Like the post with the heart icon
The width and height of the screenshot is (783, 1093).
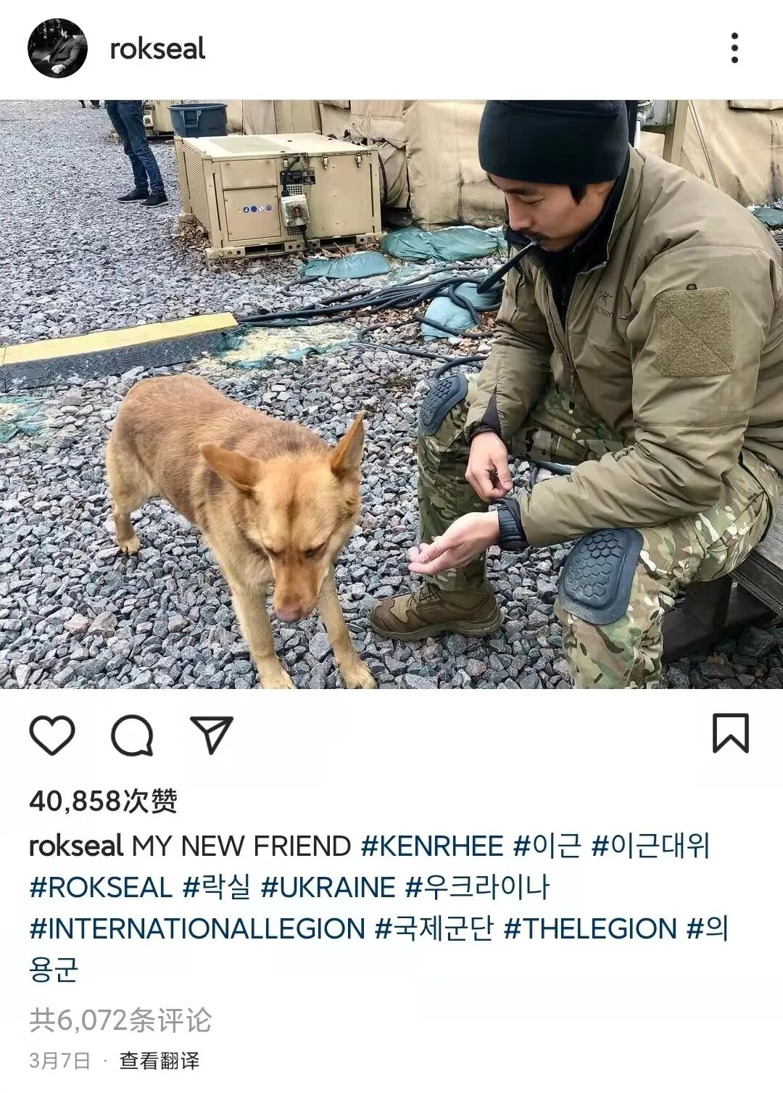(x=52, y=735)
